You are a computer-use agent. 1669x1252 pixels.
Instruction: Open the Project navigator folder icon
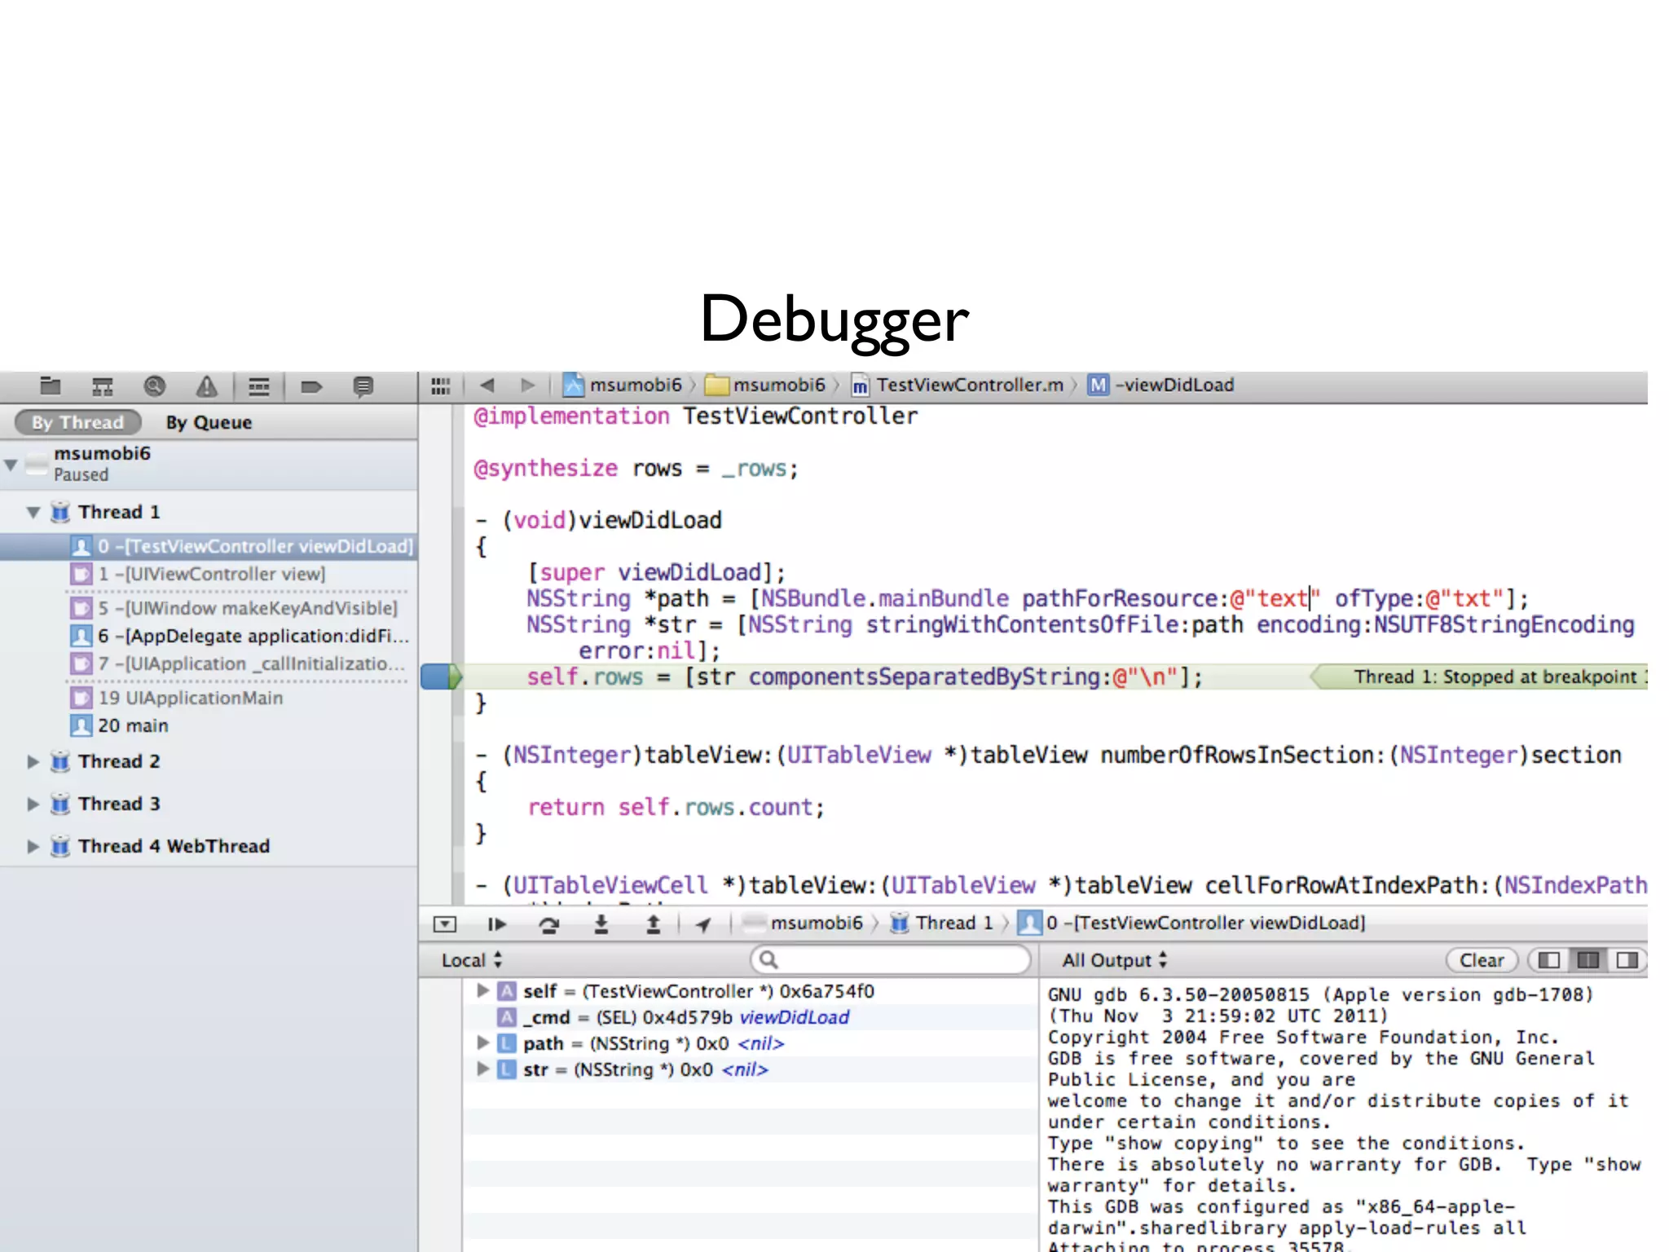(51, 386)
